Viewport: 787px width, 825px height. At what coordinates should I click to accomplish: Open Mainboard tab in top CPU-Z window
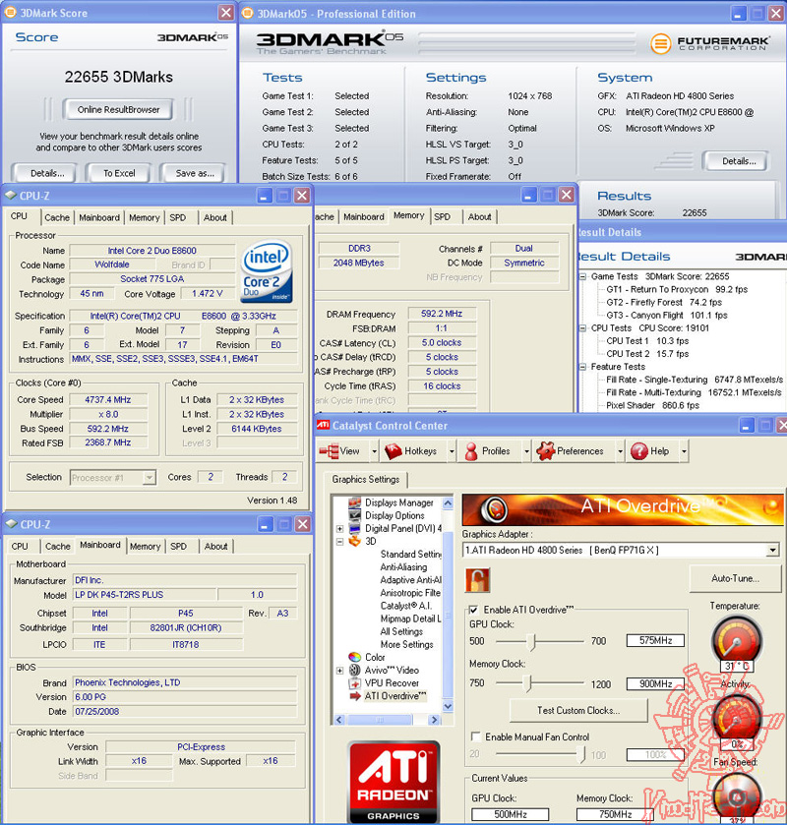pos(99,218)
